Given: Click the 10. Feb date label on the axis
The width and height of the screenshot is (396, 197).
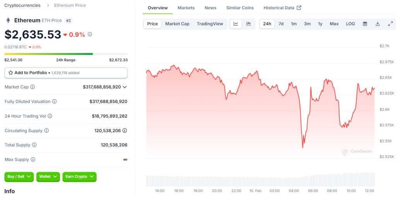Looking at the screenshot, I should 255,191.
